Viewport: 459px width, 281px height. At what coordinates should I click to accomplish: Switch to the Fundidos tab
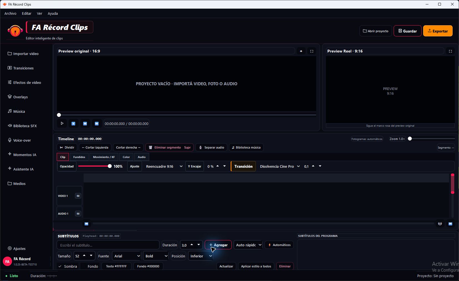(79, 157)
